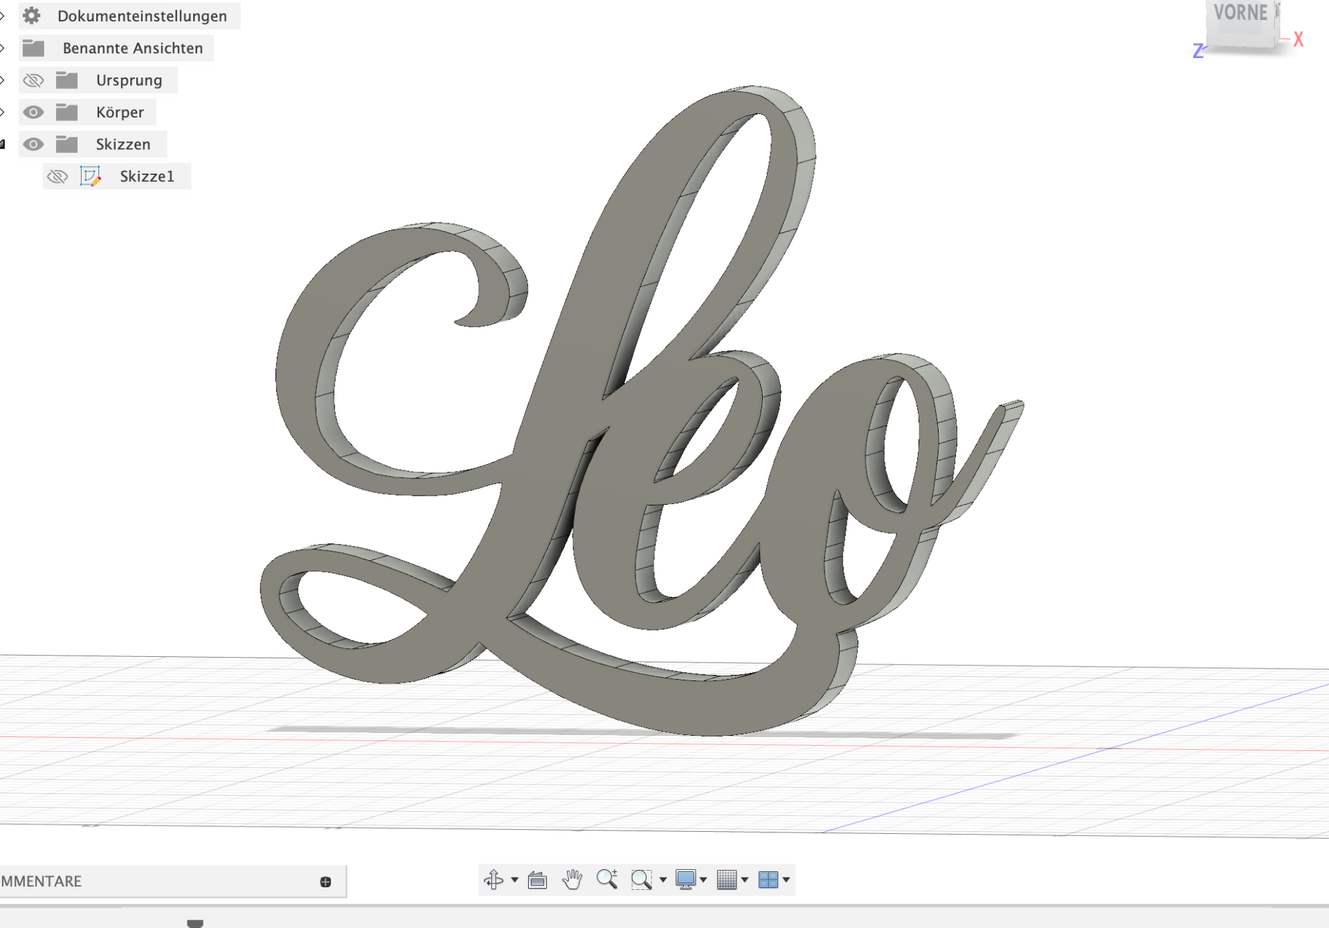Open the Orbit tool dropdown arrow

pyautogui.click(x=514, y=880)
